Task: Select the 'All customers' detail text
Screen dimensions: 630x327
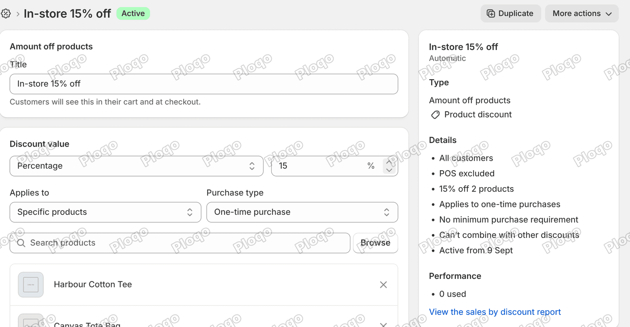Action: (x=466, y=158)
